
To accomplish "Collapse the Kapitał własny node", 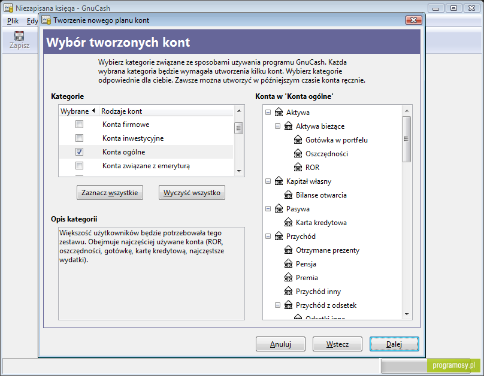I will coord(268,181).
